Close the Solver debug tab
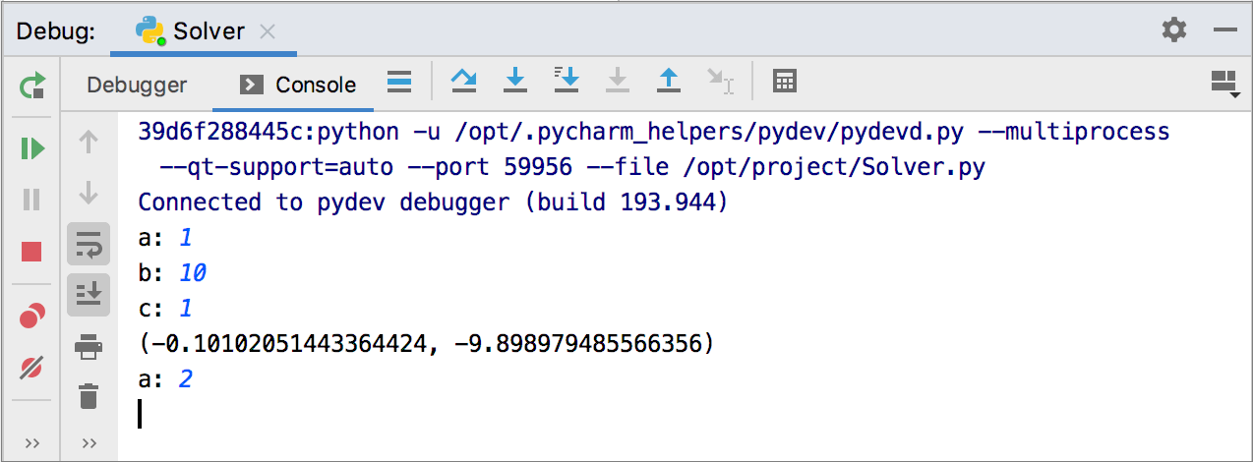This screenshot has width=1253, height=462. point(267,31)
